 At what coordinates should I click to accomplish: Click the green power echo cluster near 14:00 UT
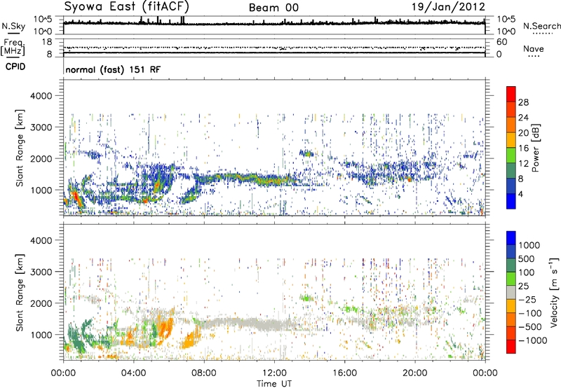306,153
